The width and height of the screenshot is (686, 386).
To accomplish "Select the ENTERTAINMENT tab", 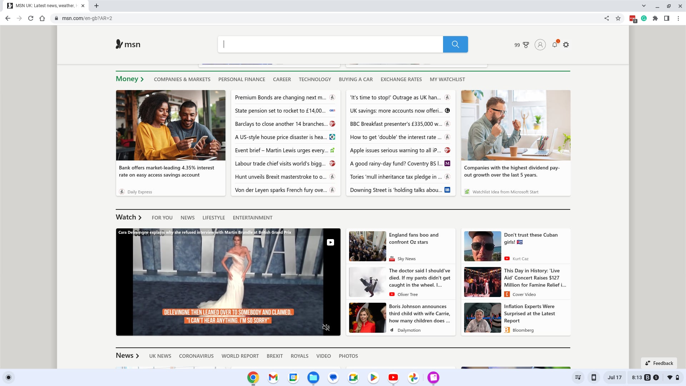I will click(x=253, y=217).
